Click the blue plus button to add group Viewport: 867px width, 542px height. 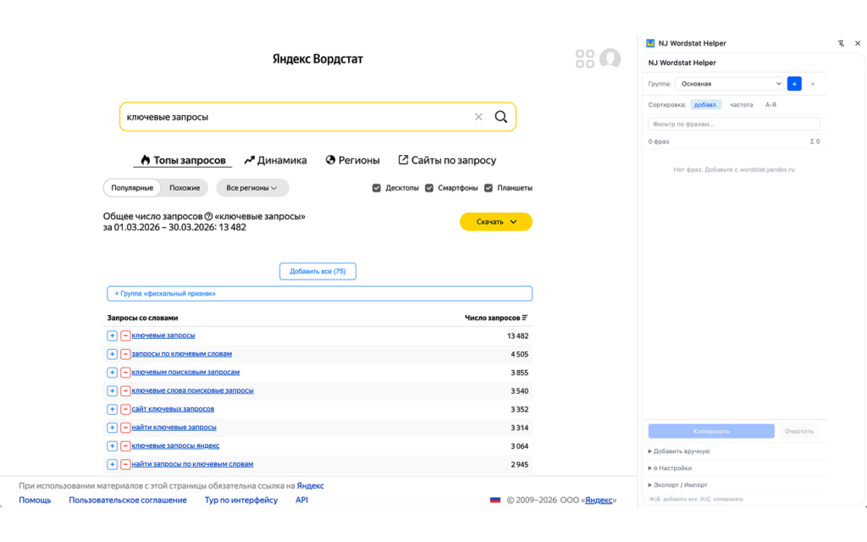(794, 84)
